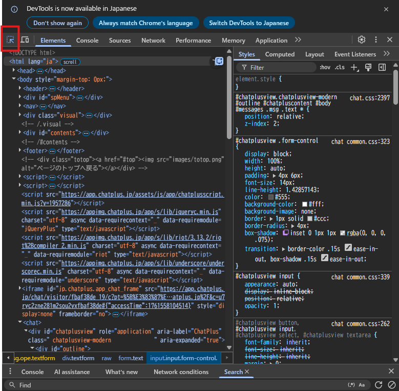399x391 pixels.
Task: Open the DevTools three-dot customize menu
Action: click(376, 40)
